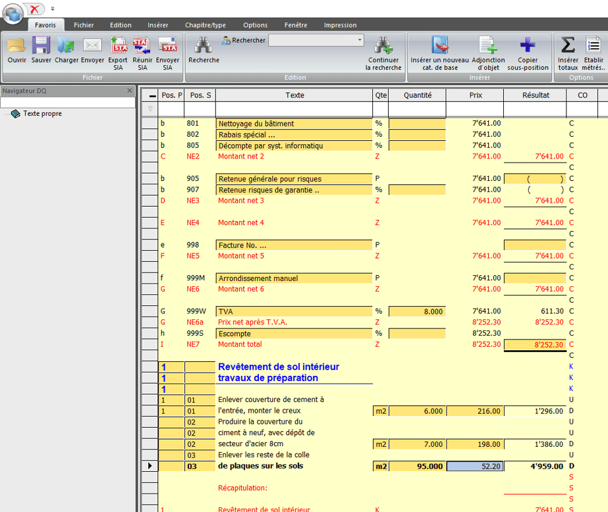Click the Export SIA icon
Image resolution: width=608 pixels, height=512 pixels.
click(x=119, y=45)
